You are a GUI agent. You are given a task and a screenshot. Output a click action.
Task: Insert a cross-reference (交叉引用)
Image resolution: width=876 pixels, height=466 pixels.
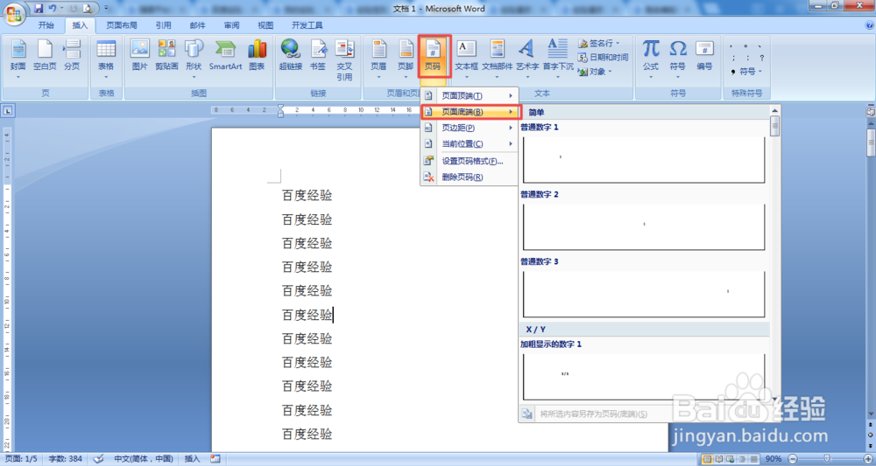click(344, 60)
